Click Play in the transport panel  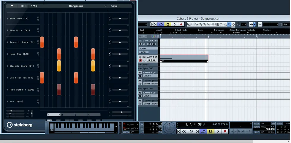pyautogui.click(x=218, y=131)
